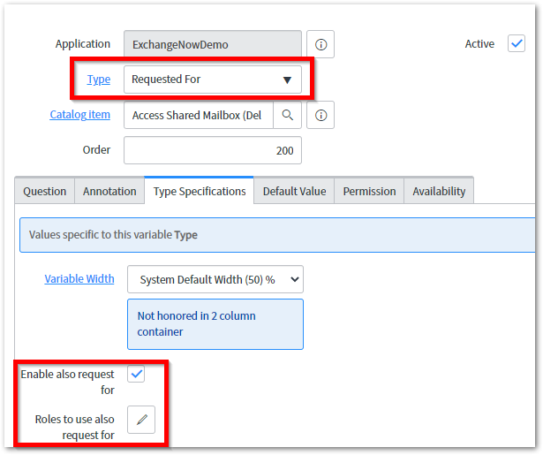This screenshot has width=543, height=455.
Task: Click the Type field label link
Action: click(99, 80)
